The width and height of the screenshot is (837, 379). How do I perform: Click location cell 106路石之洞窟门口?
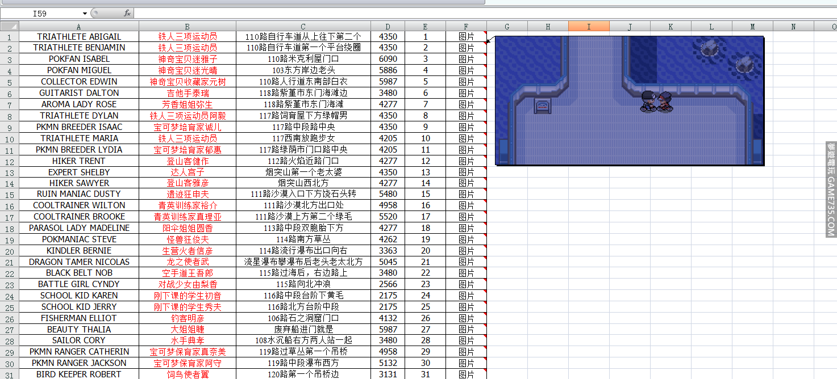click(x=303, y=318)
